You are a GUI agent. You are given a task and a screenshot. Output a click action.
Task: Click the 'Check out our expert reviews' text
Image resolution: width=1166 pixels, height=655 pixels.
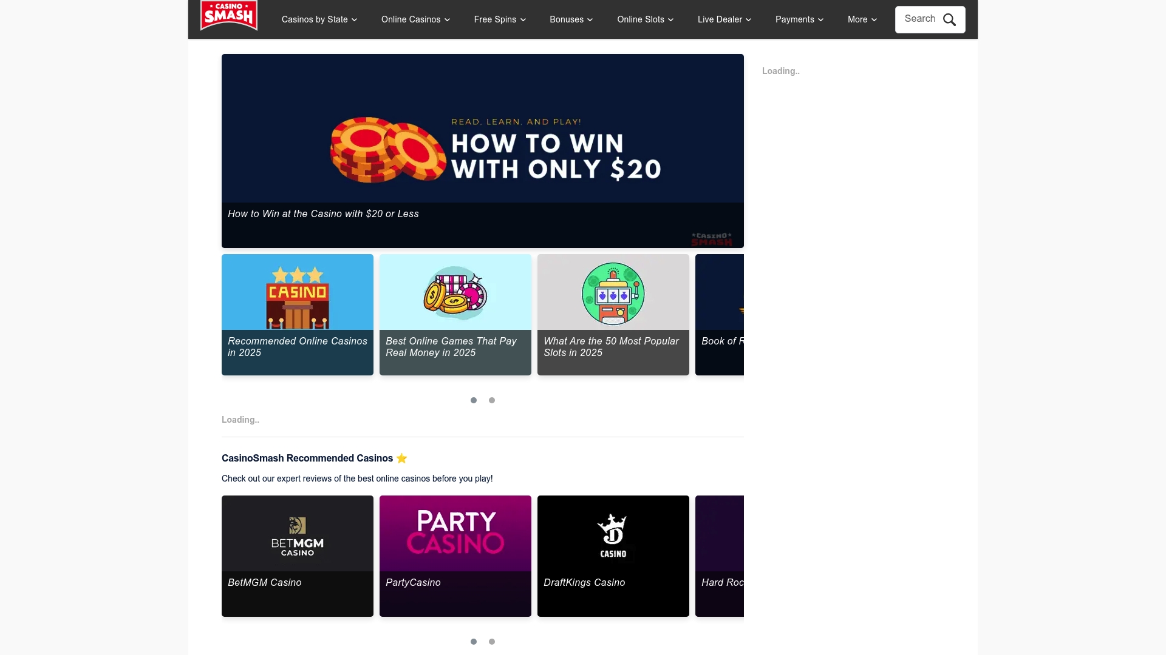pyautogui.click(x=357, y=479)
